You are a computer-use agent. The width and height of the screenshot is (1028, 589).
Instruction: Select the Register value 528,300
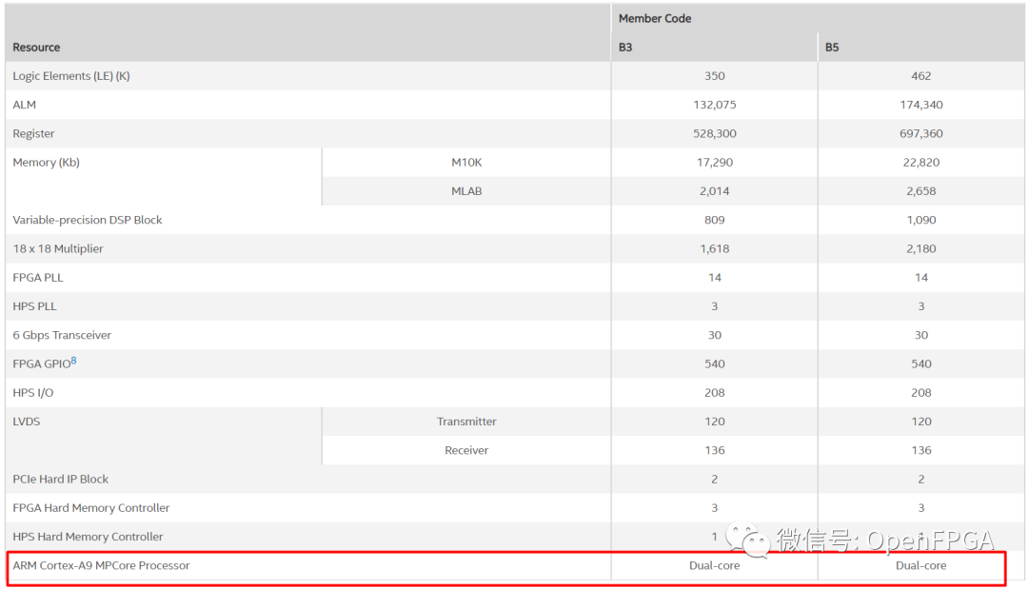point(715,133)
